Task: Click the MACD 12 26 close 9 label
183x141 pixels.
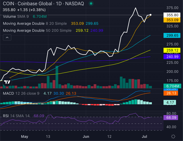Action: coord(21,94)
